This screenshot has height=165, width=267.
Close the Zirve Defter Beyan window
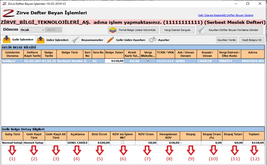pyautogui.click(x=260, y=4)
